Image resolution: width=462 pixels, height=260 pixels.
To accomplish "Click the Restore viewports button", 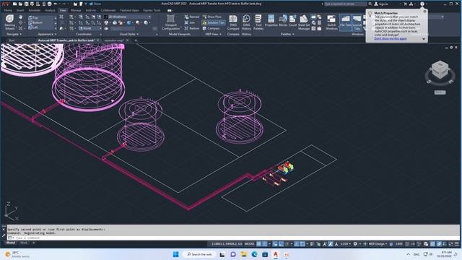I will click(x=192, y=28).
